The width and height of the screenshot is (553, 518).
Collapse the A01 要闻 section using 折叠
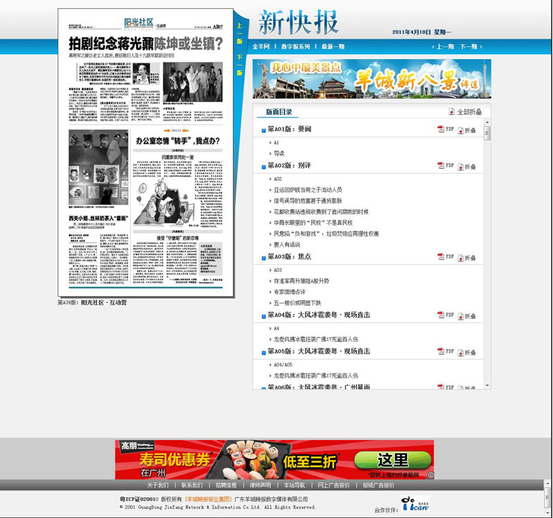pyautogui.click(x=467, y=131)
